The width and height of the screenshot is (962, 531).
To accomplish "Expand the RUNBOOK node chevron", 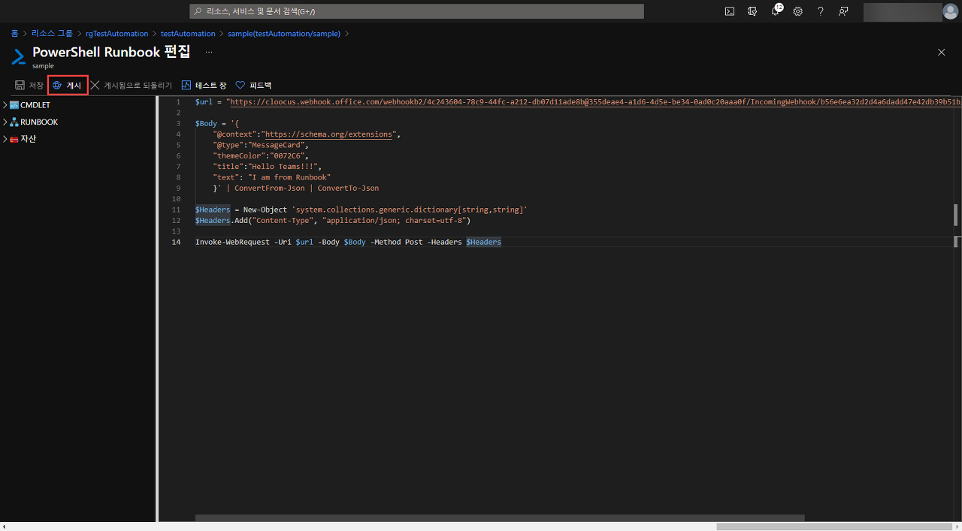I will click(x=5, y=122).
